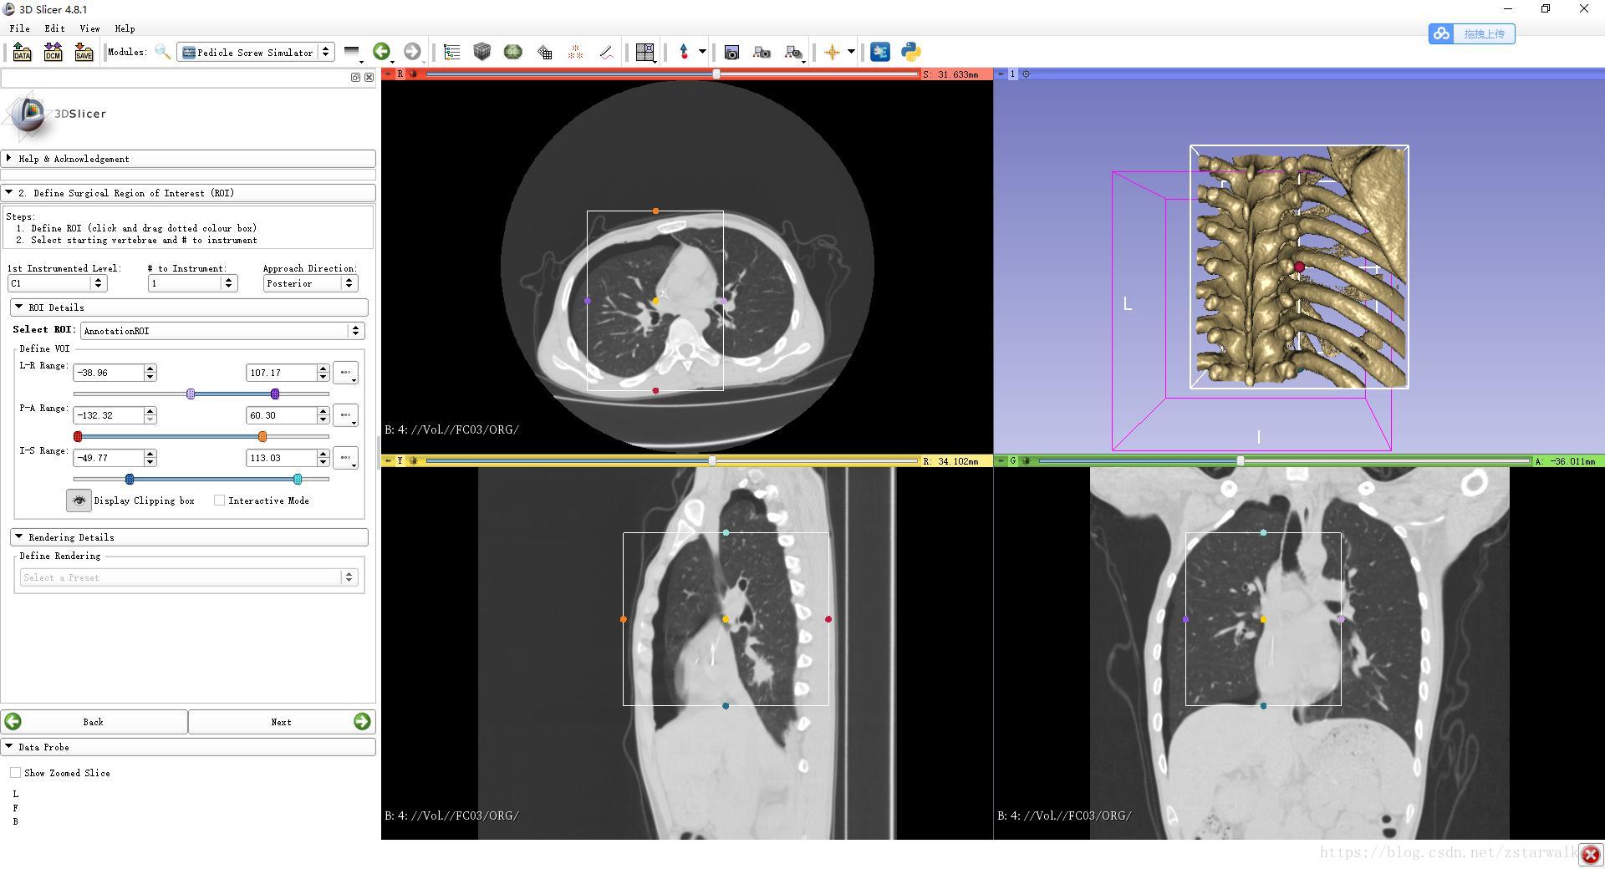This screenshot has height=869, width=1605.
Task: Collapse the ROI Details section
Action: 189,307
